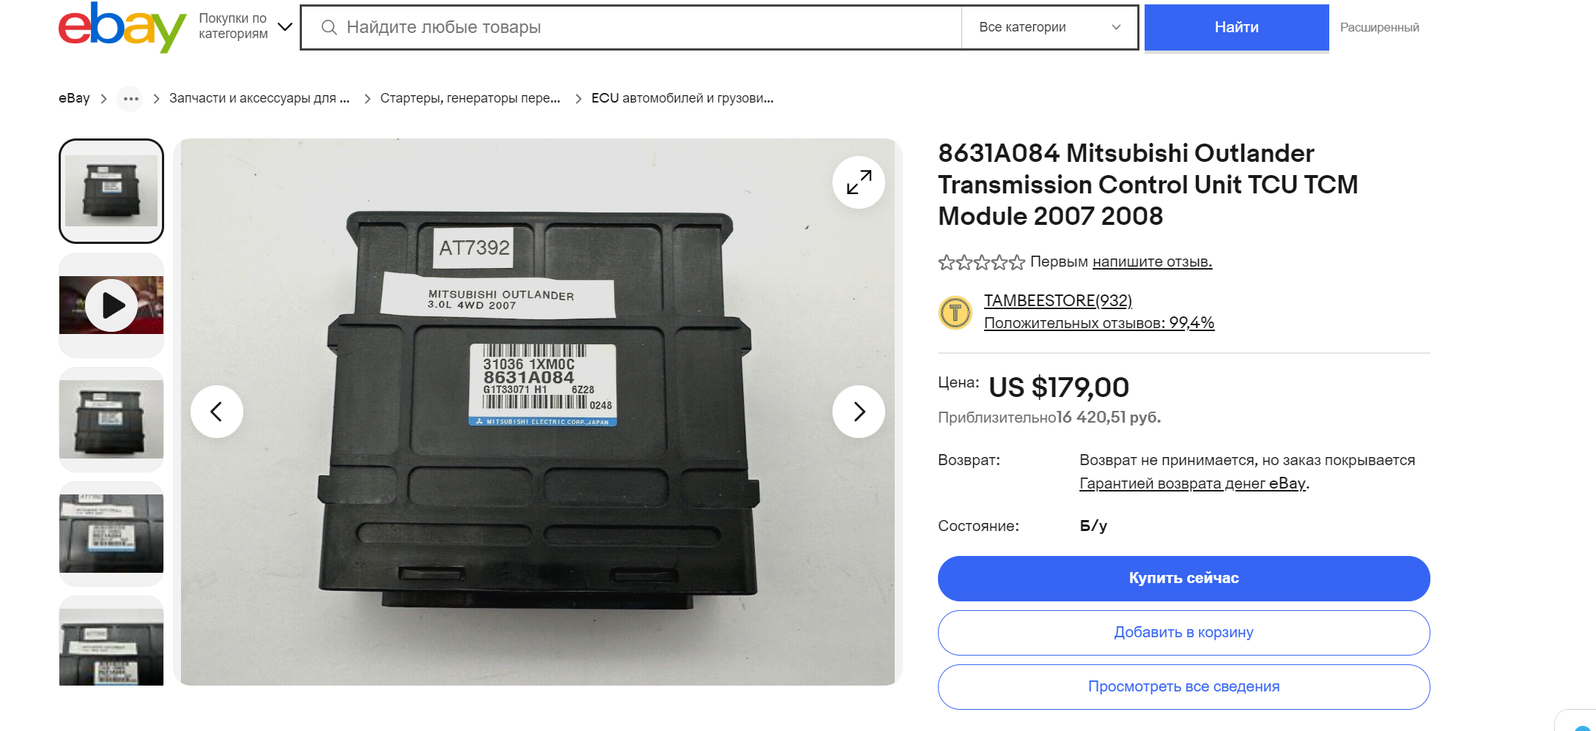Open the 'Запчасти и аксессуары' breadcrumb

[259, 98]
